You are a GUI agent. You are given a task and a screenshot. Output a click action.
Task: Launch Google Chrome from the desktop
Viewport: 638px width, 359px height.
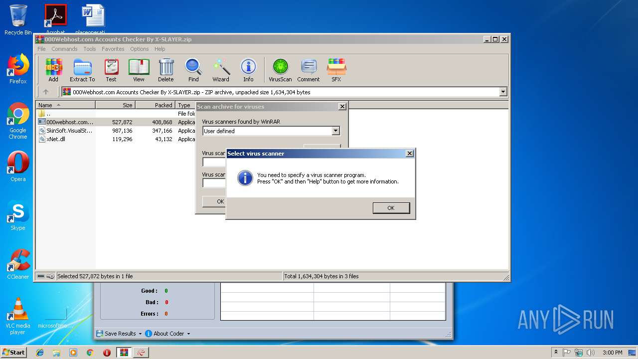click(18, 121)
